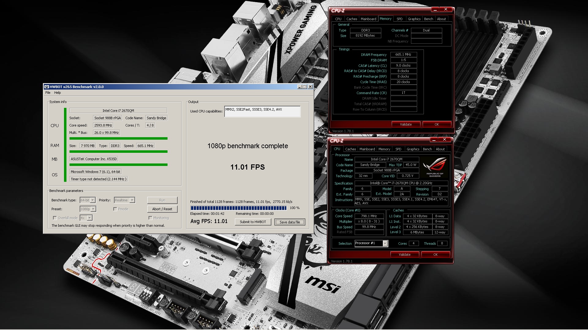Click the Run benchmark button
The height and width of the screenshot is (330, 588).
[162, 200]
